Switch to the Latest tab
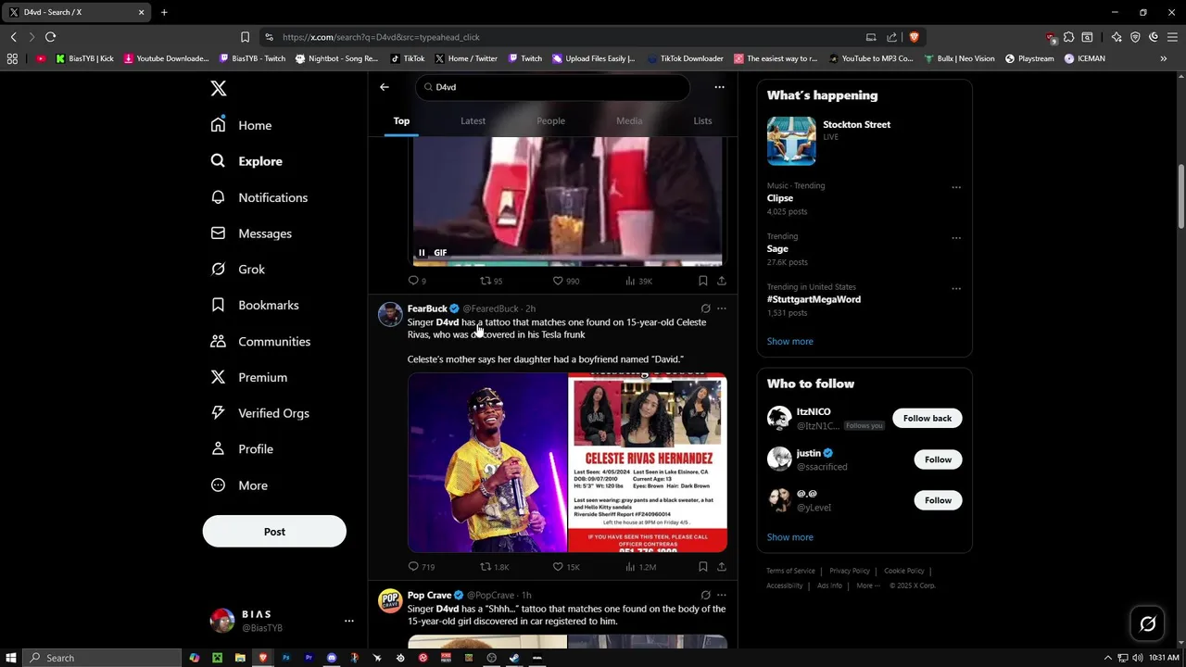The height and width of the screenshot is (667, 1186). [x=473, y=120]
